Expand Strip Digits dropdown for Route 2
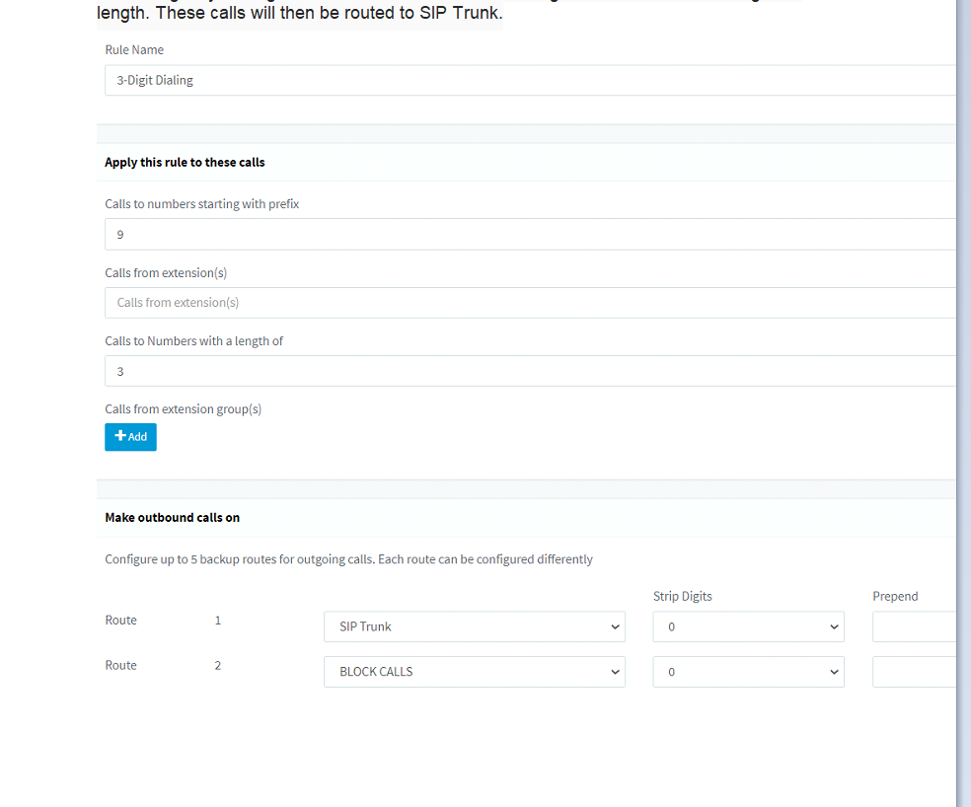 [x=748, y=672]
